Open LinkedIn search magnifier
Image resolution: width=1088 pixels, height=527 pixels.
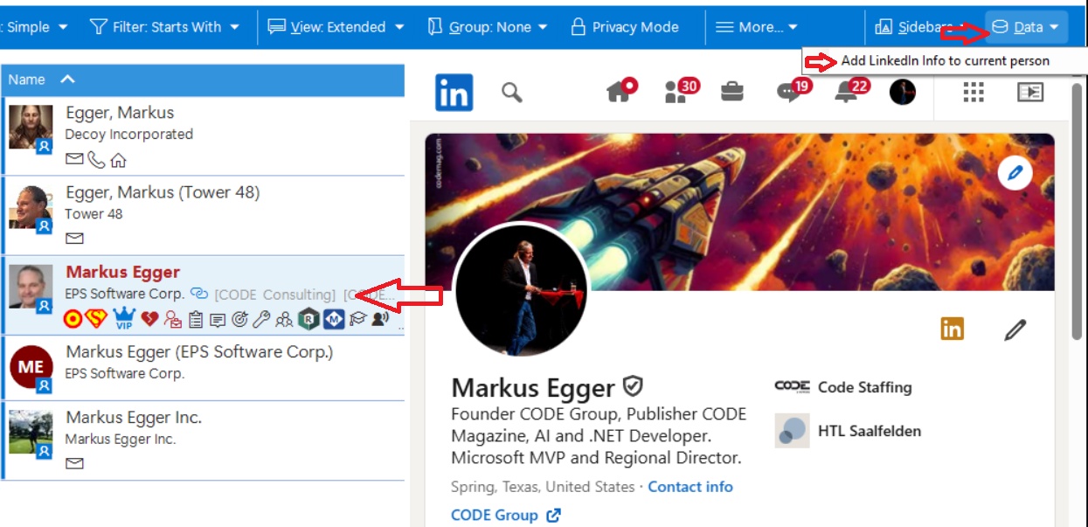[512, 92]
